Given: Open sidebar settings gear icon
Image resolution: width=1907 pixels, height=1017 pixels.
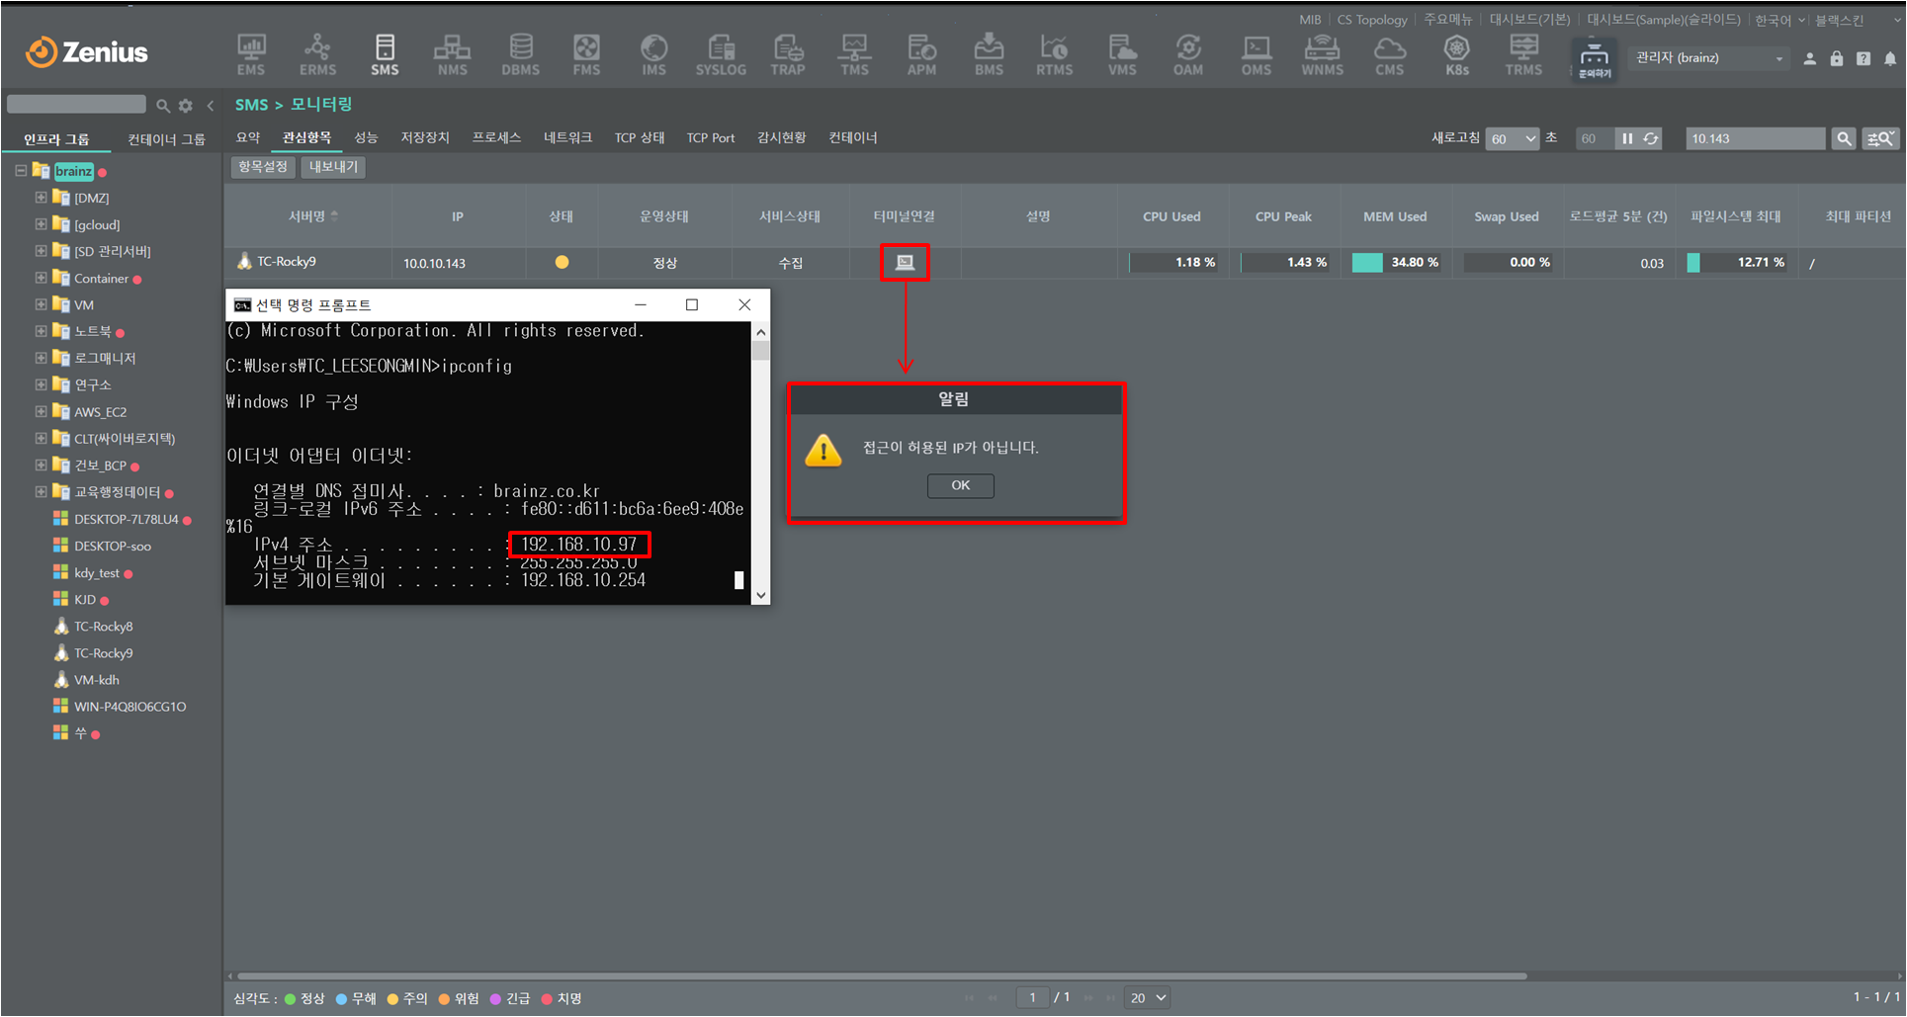Looking at the screenshot, I should tap(186, 106).
